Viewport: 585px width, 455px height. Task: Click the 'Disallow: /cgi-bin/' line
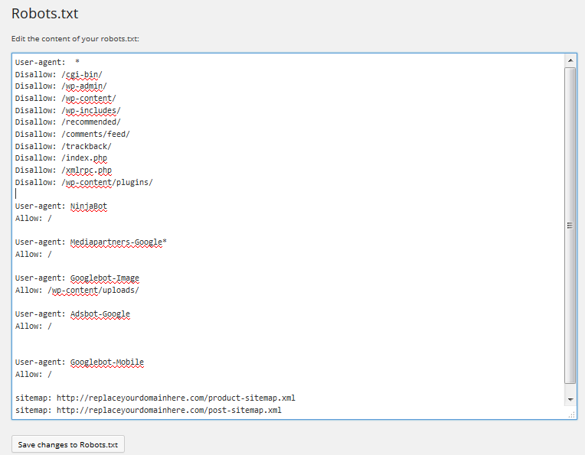tap(58, 74)
